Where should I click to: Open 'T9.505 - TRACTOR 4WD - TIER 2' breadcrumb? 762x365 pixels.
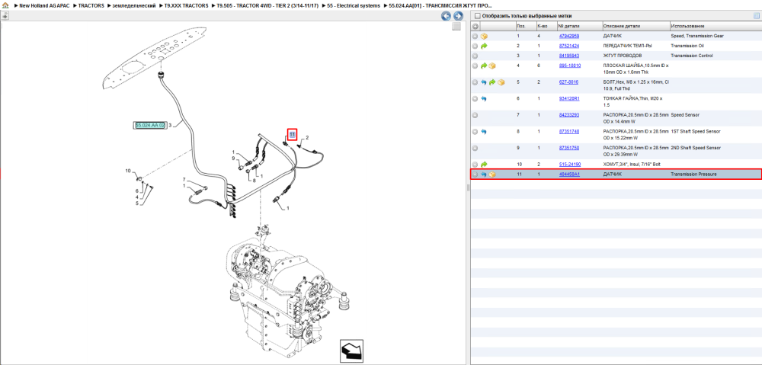coord(267,5)
